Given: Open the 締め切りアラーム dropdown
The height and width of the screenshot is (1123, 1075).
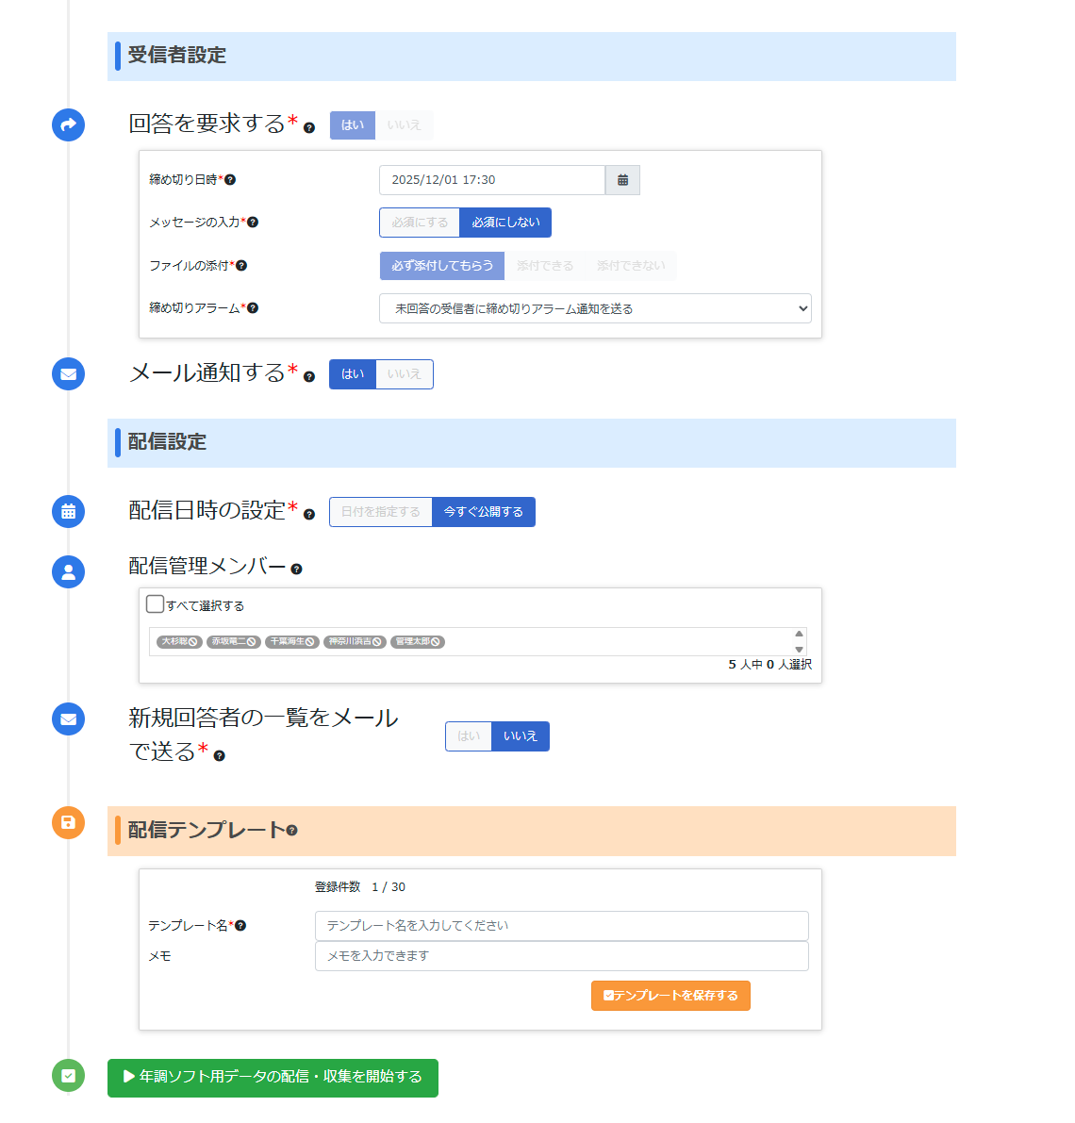Looking at the screenshot, I should coord(594,308).
